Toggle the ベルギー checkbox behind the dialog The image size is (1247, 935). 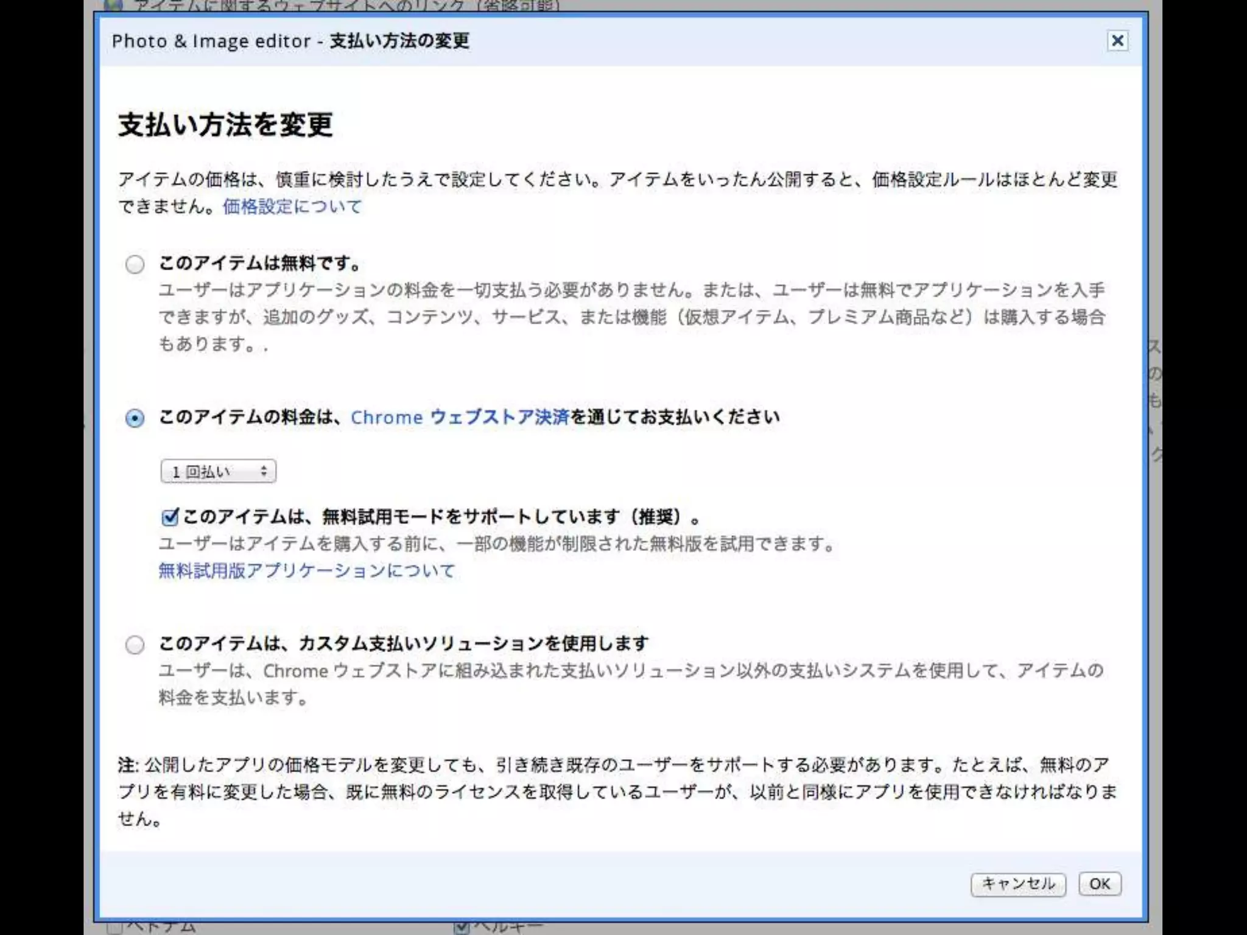click(x=462, y=928)
